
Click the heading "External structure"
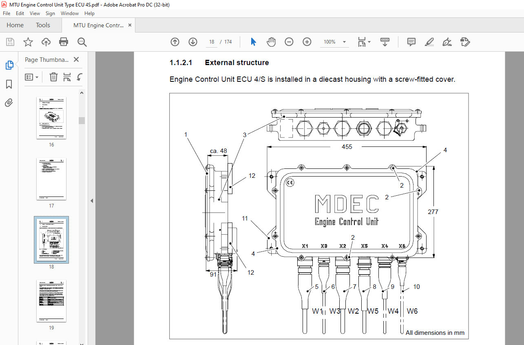(237, 63)
